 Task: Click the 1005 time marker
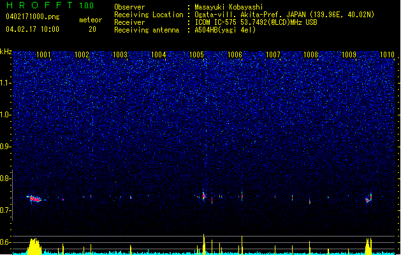[x=196, y=55]
